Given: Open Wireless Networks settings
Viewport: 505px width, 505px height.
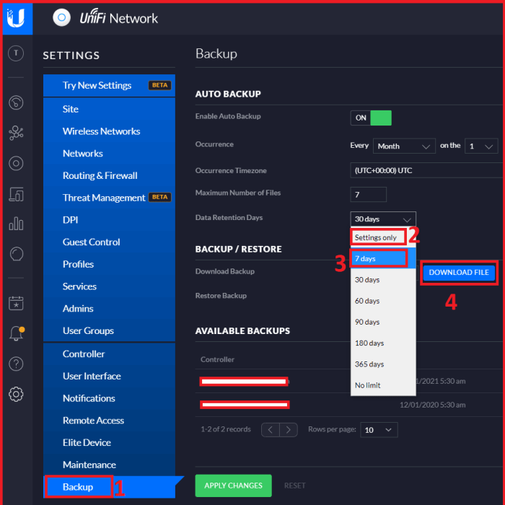Looking at the screenshot, I should point(109,131).
